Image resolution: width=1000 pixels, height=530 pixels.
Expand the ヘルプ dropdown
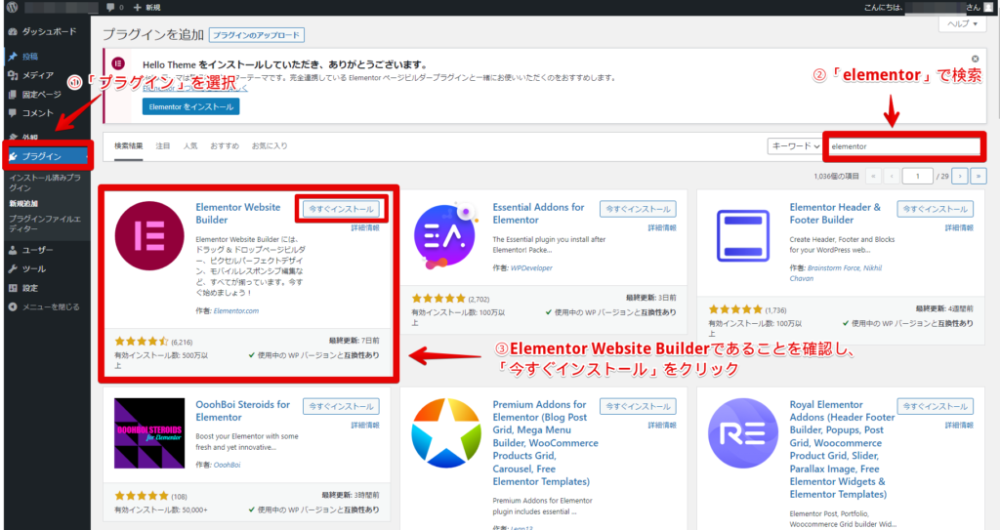(962, 23)
